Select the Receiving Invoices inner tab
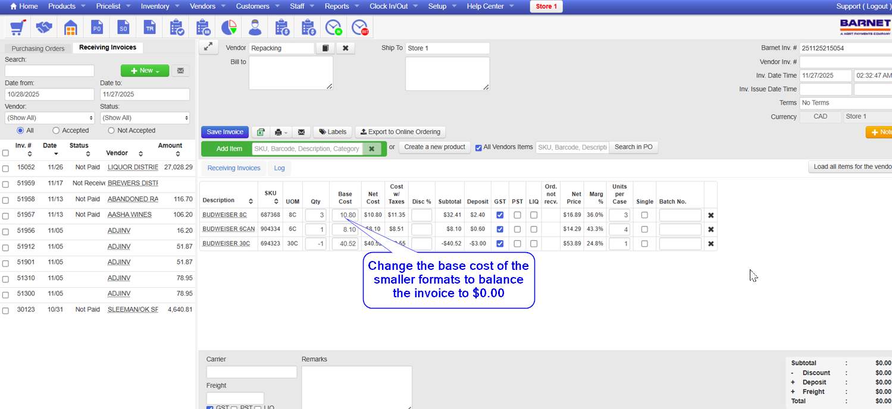 (x=234, y=168)
